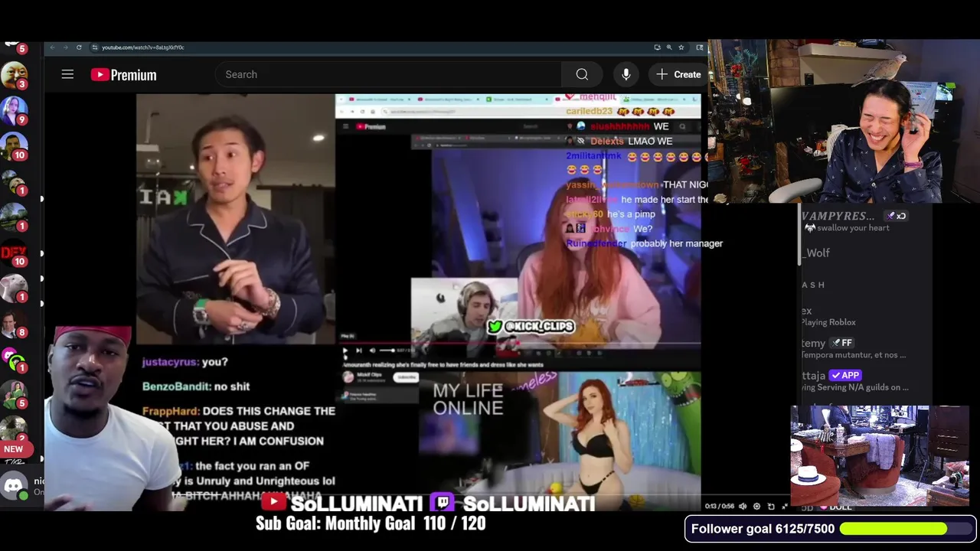Open the pig avatar Discord server
This screenshot has height=551, width=980.
14,288
